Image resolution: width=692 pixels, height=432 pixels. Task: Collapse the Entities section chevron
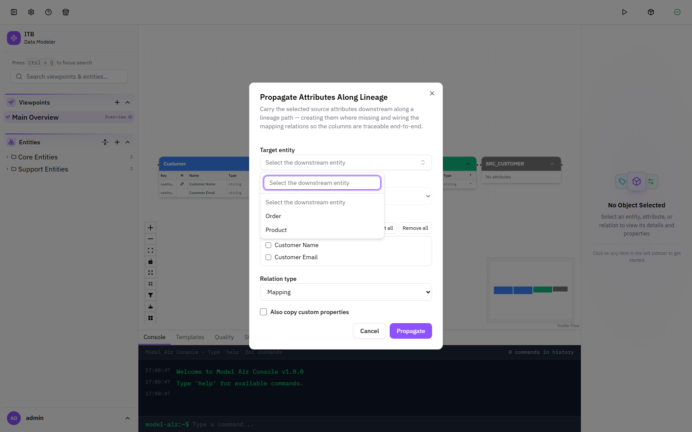pyautogui.click(x=128, y=142)
